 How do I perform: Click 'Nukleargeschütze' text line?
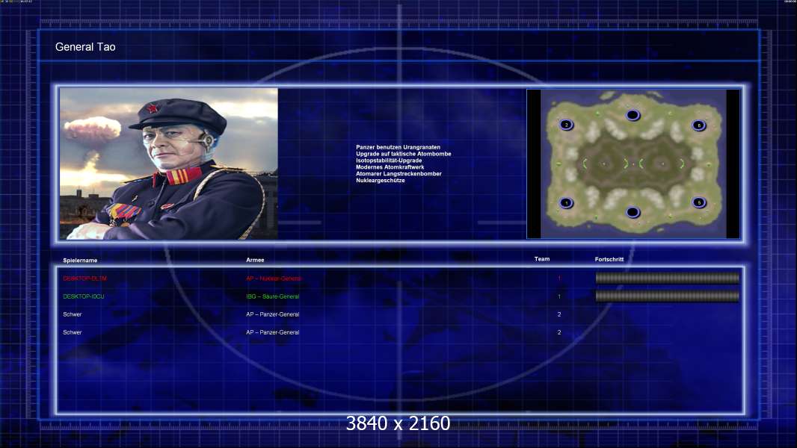point(381,180)
